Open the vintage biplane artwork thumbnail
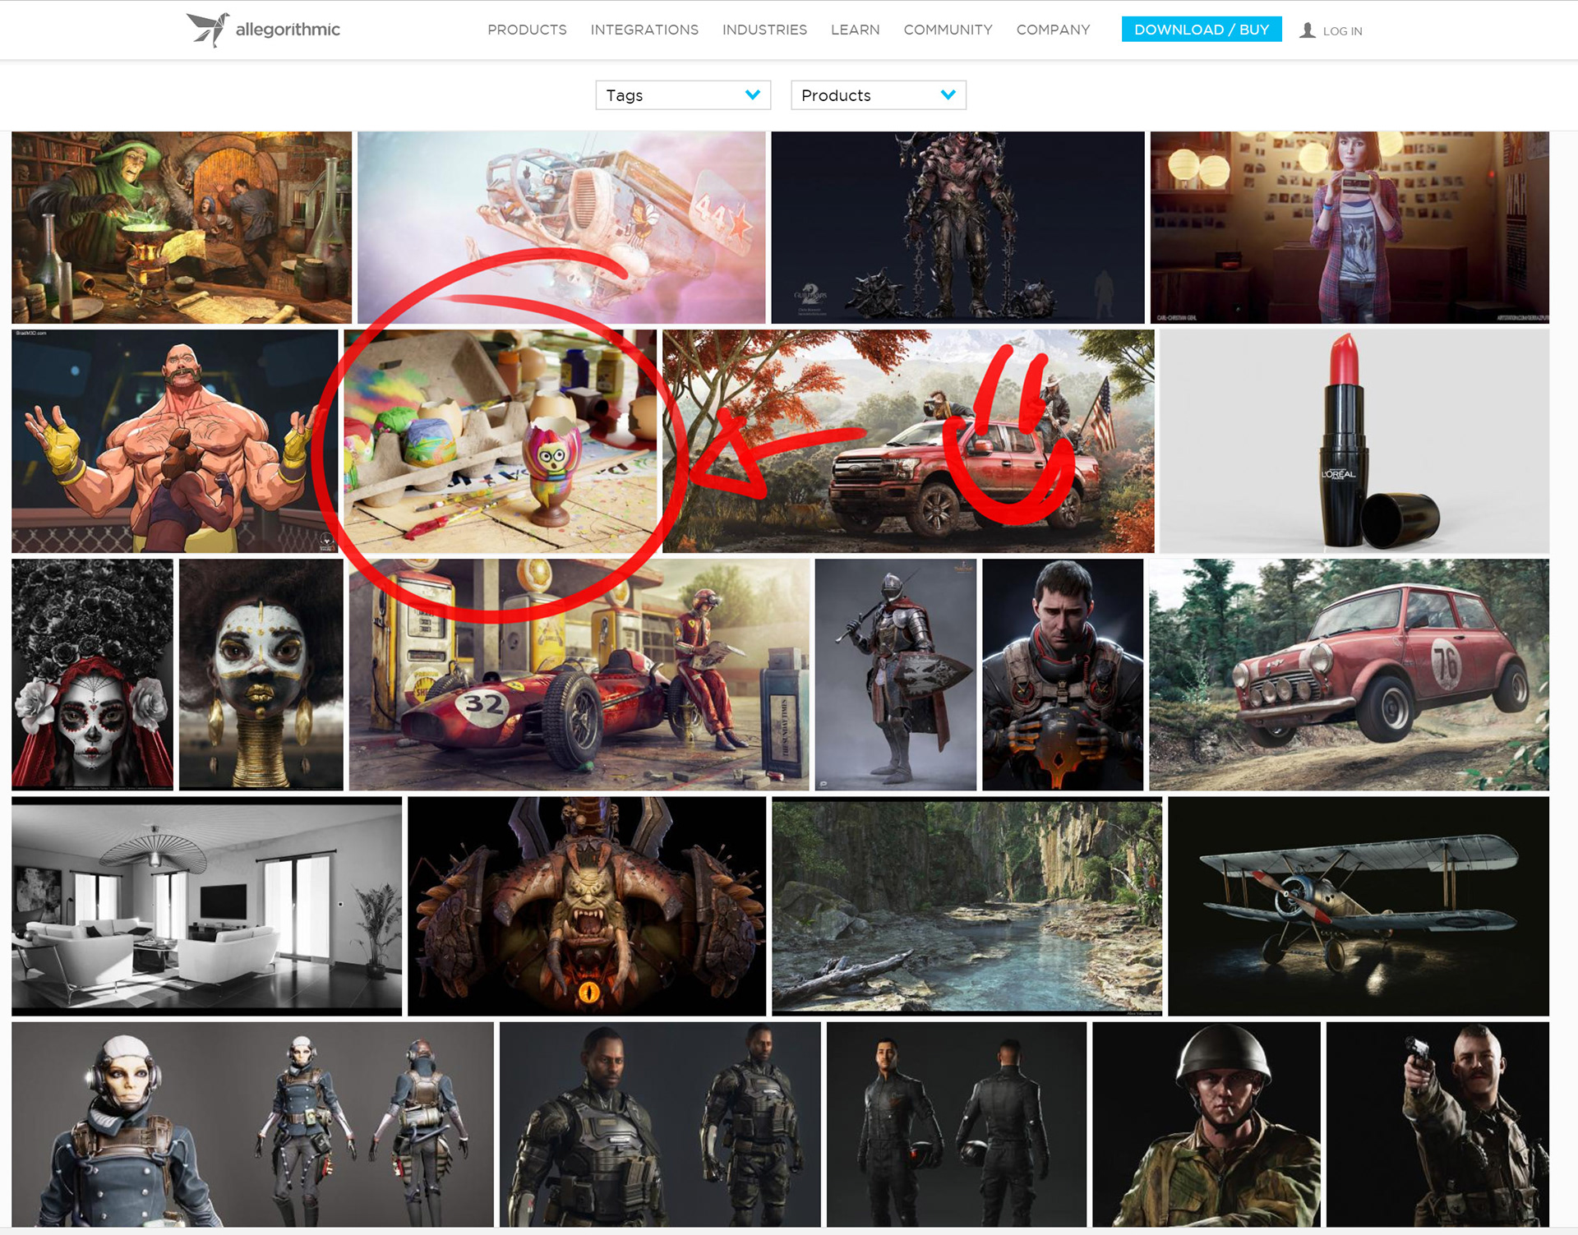Screen dimensions: 1578x1235 click(x=1358, y=906)
